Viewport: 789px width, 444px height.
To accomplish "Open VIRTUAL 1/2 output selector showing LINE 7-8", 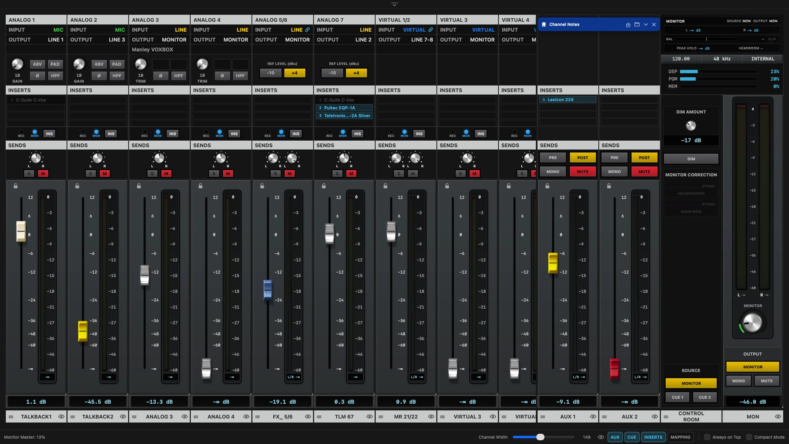I will [422, 40].
